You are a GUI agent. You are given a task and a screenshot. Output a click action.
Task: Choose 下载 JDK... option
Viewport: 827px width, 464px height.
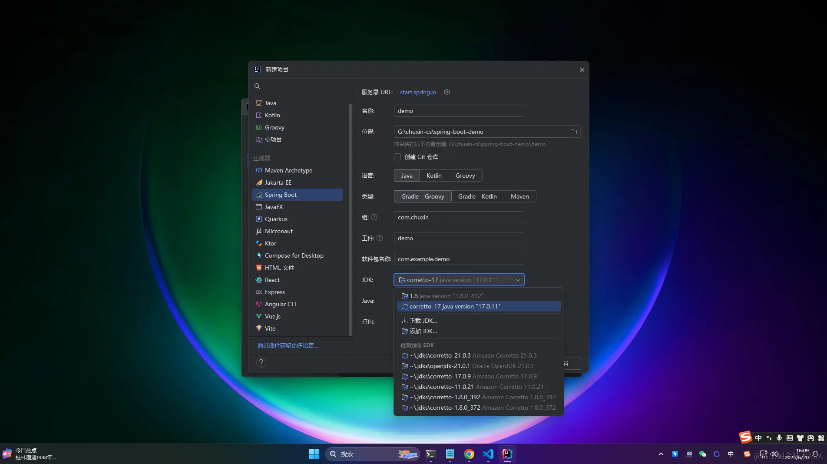(479, 321)
